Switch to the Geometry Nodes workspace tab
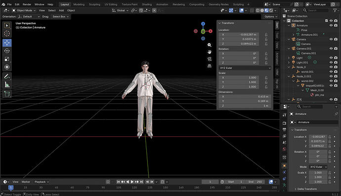Viewport: 341px width, 196px height. point(218,4)
